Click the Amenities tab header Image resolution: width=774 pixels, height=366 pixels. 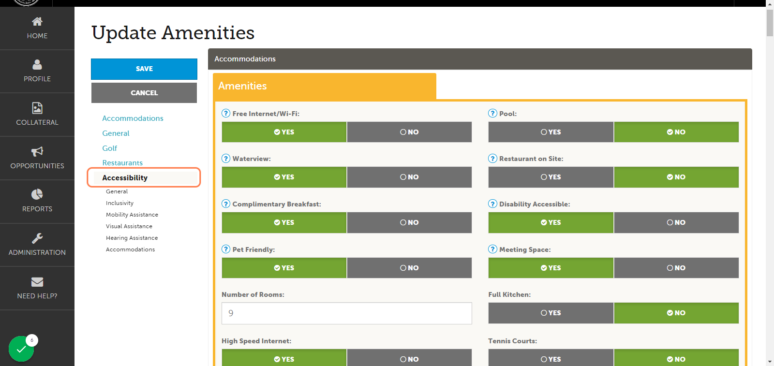coord(325,86)
